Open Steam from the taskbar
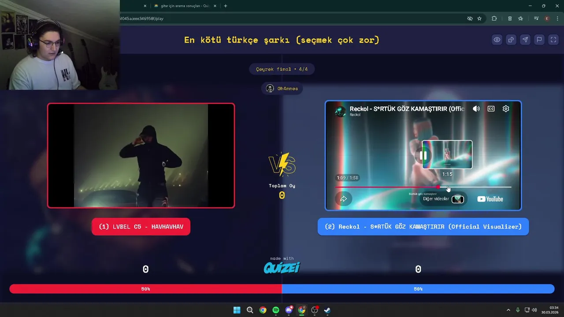564x317 pixels. [327, 310]
